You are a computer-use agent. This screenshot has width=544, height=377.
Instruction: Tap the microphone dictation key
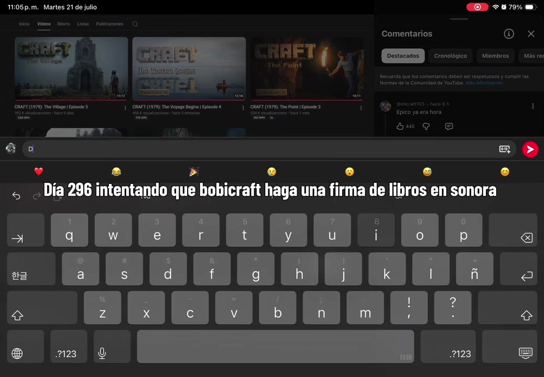coord(112,347)
